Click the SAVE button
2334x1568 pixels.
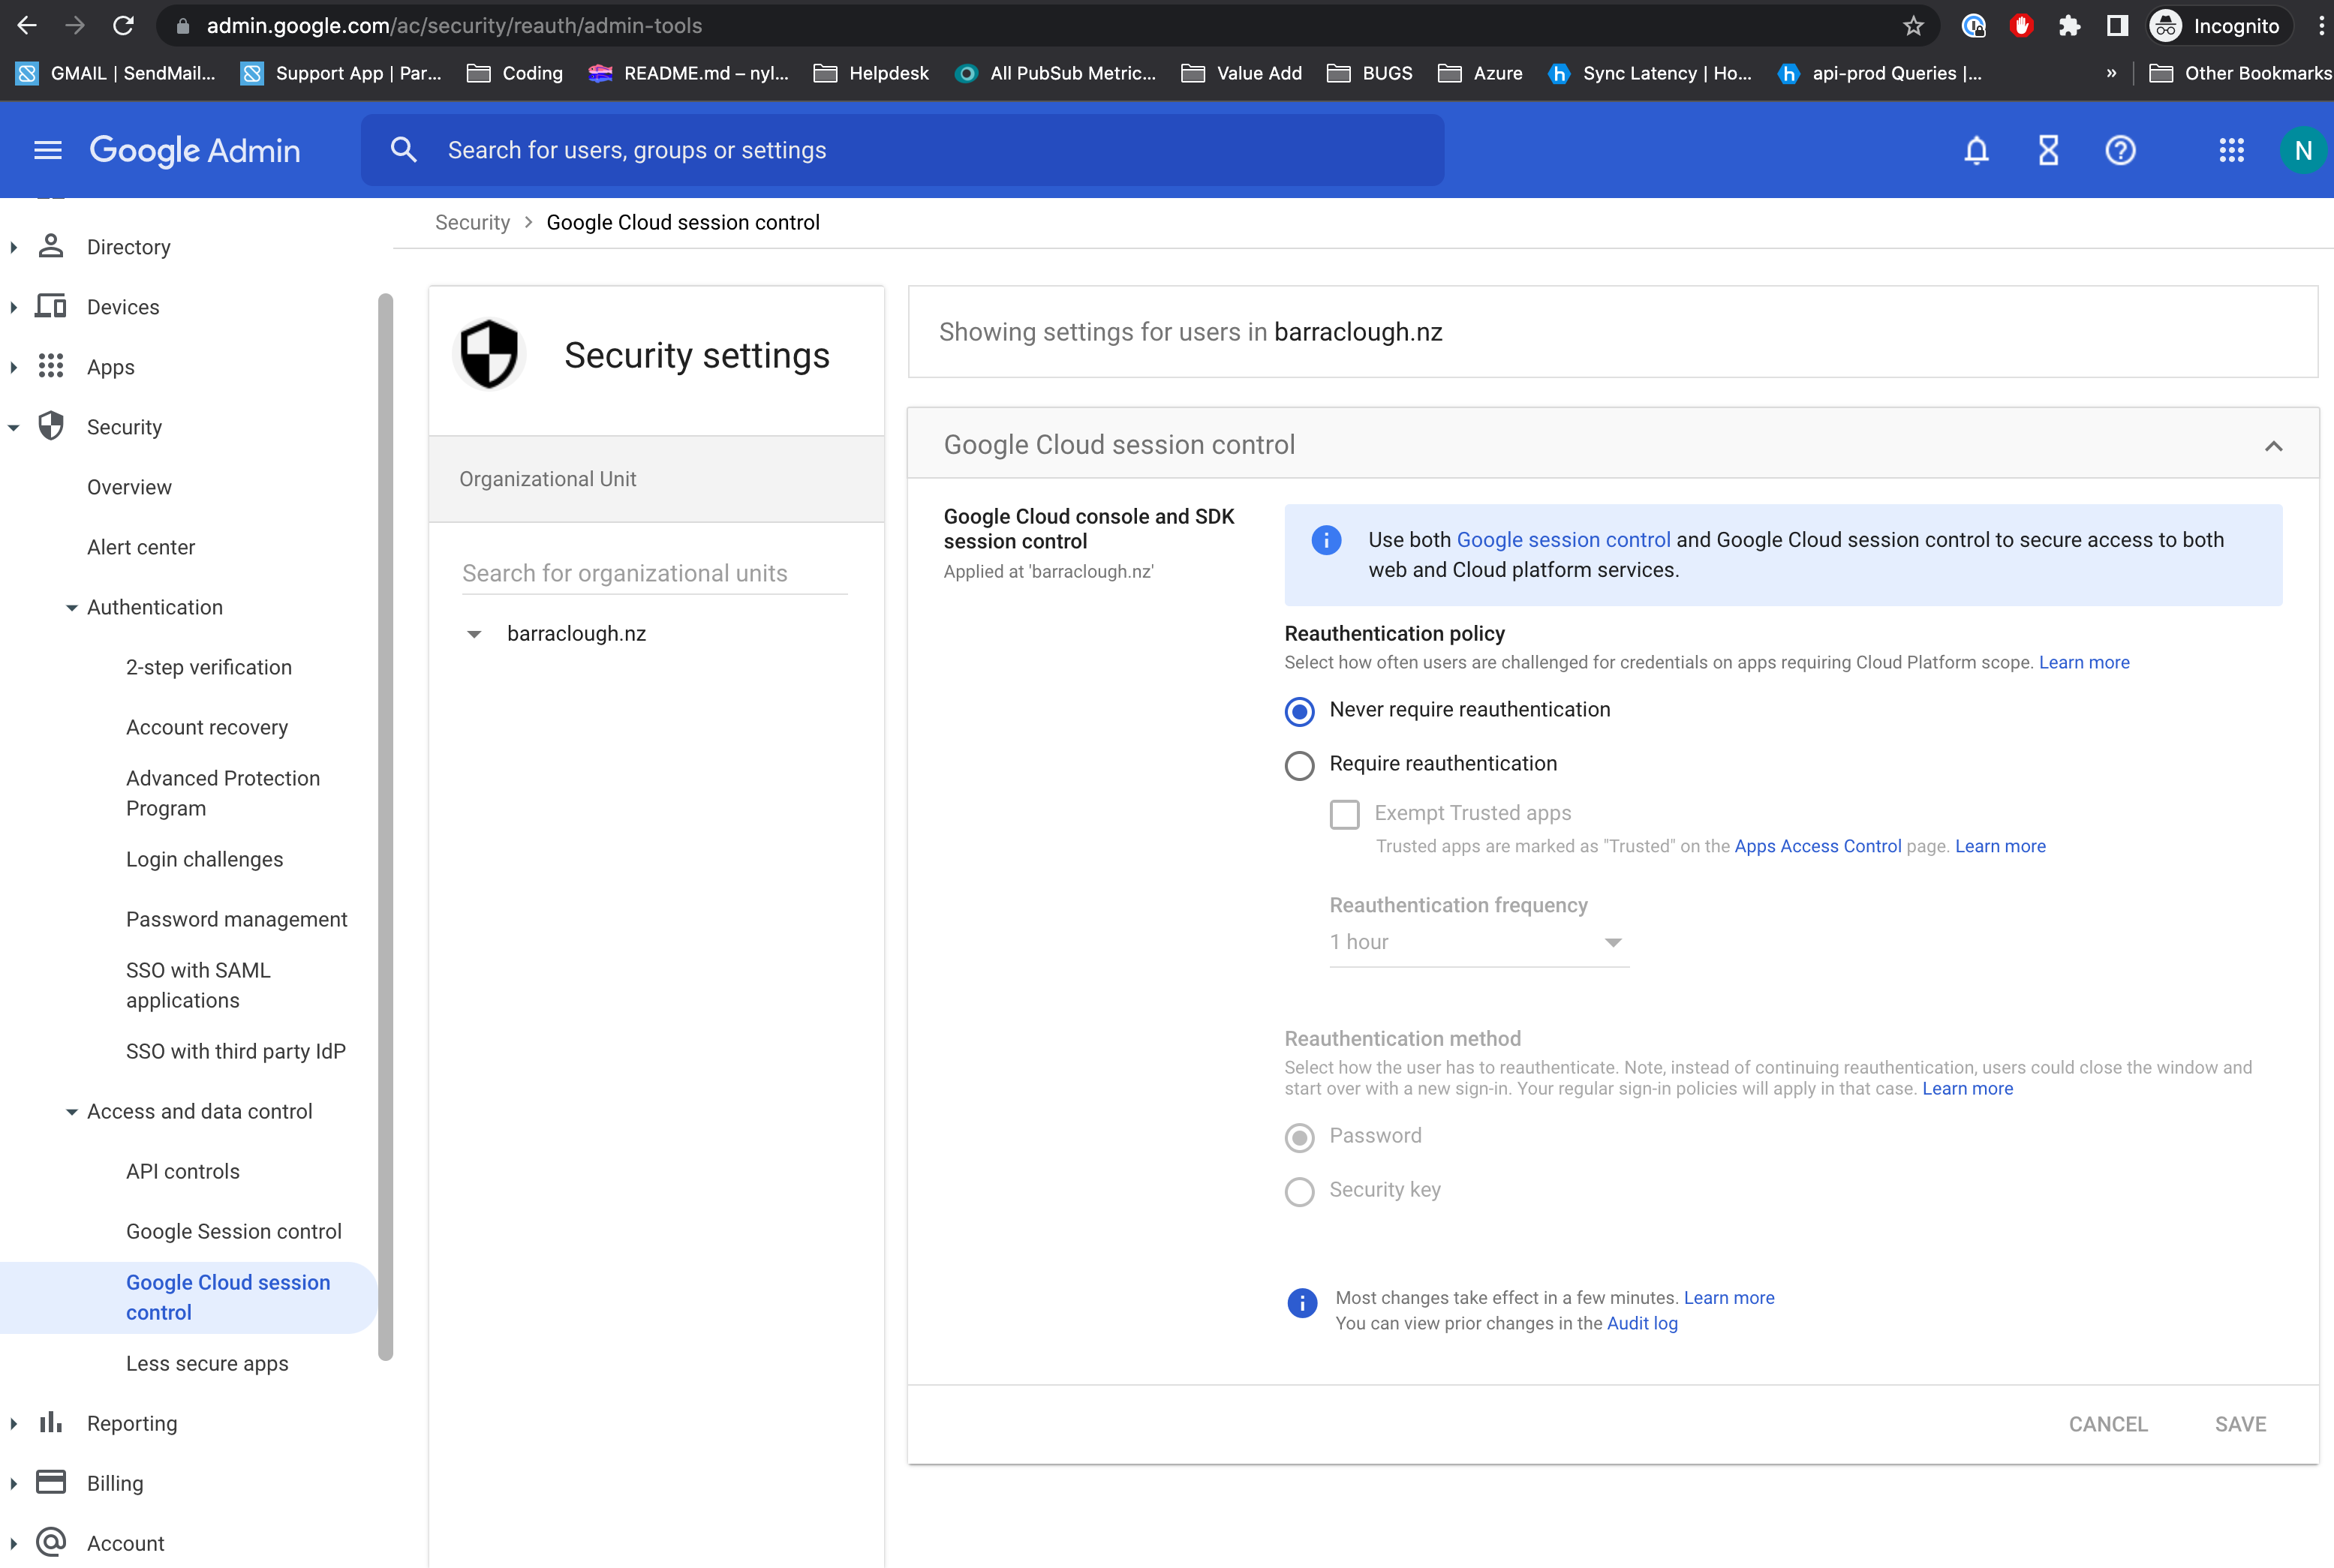click(x=2240, y=1424)
